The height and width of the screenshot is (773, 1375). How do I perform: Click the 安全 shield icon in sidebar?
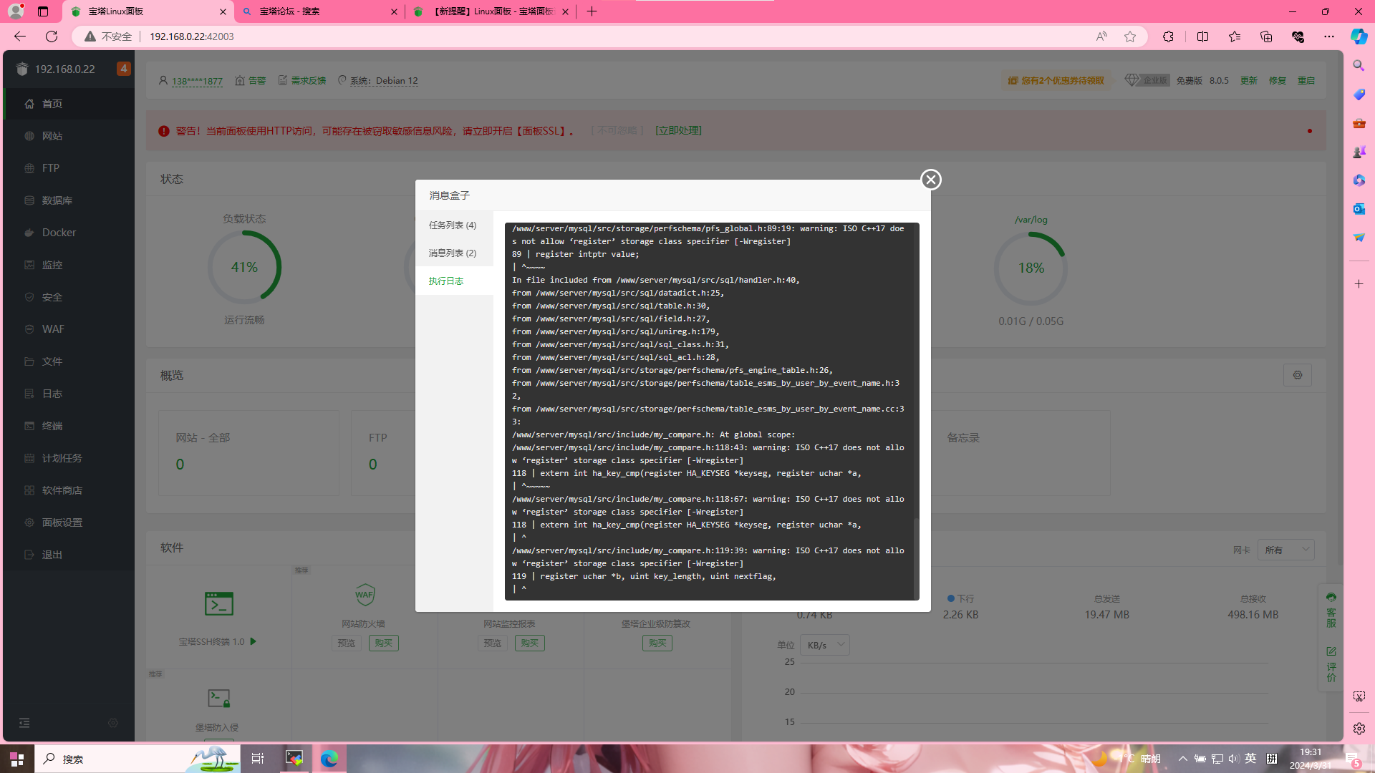(x=29, y=297)
